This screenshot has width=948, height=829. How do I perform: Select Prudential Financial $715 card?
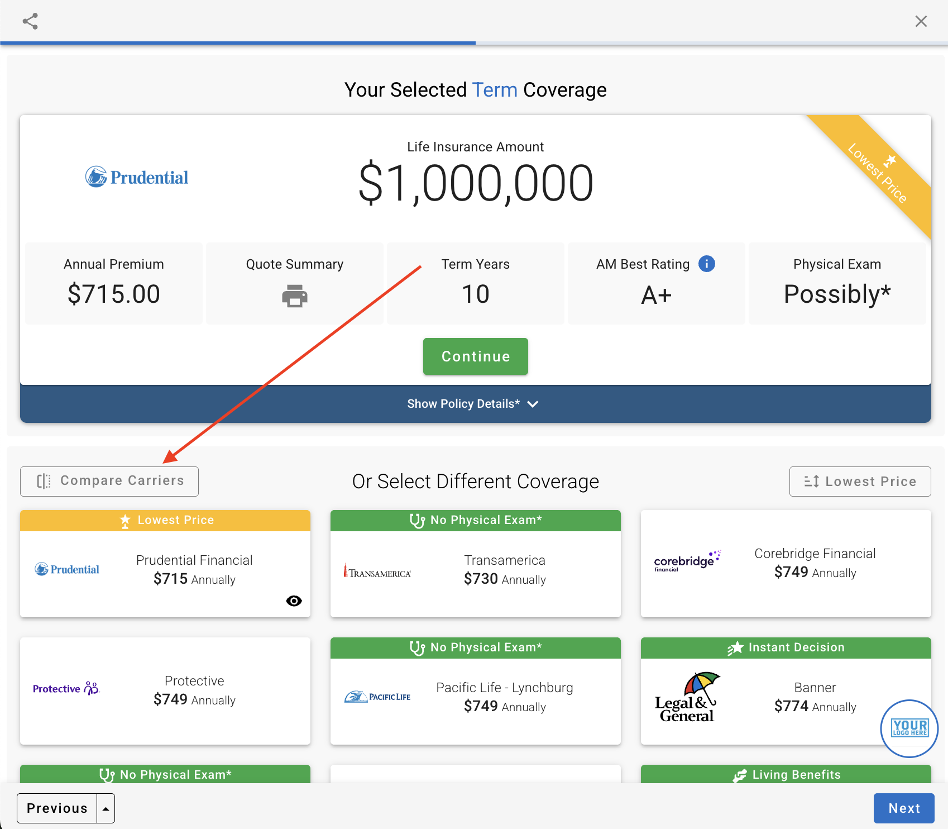tap(165, 564)
